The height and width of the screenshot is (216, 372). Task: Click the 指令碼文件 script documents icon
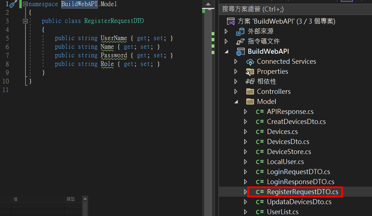240,42
